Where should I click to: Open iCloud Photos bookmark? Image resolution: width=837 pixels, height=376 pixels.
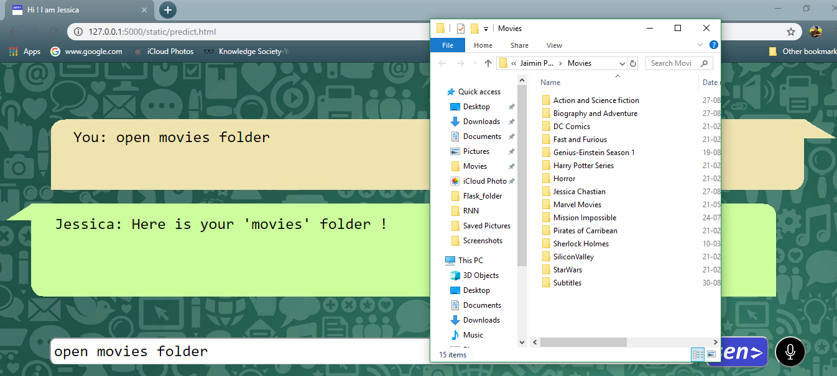tap(164, 51)
